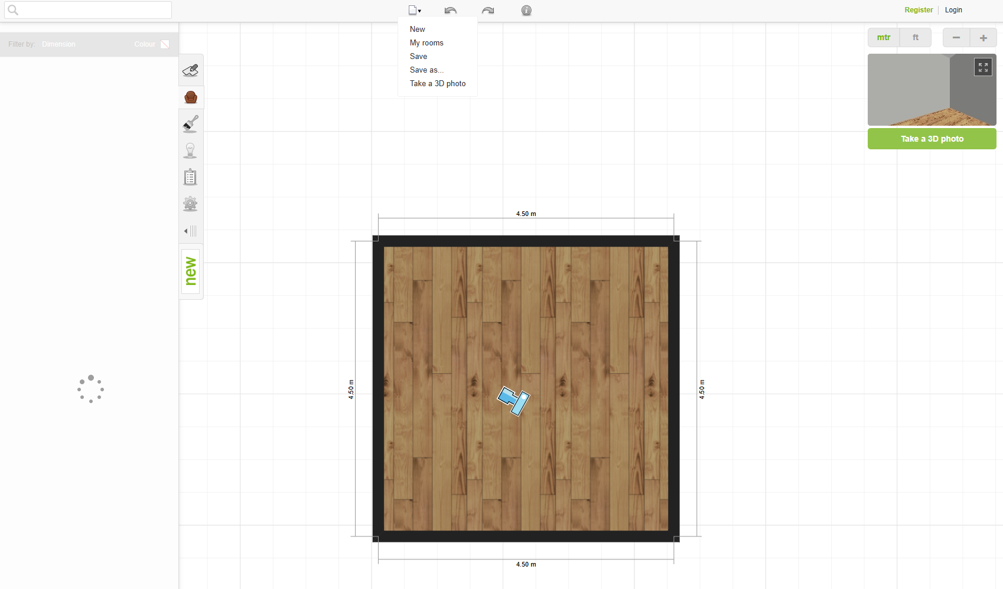Switch units to mtr

pos(884,37)
